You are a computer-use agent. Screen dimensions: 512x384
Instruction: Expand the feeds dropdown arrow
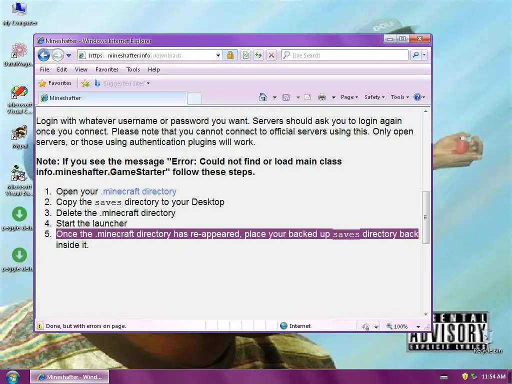click(298, 97)
